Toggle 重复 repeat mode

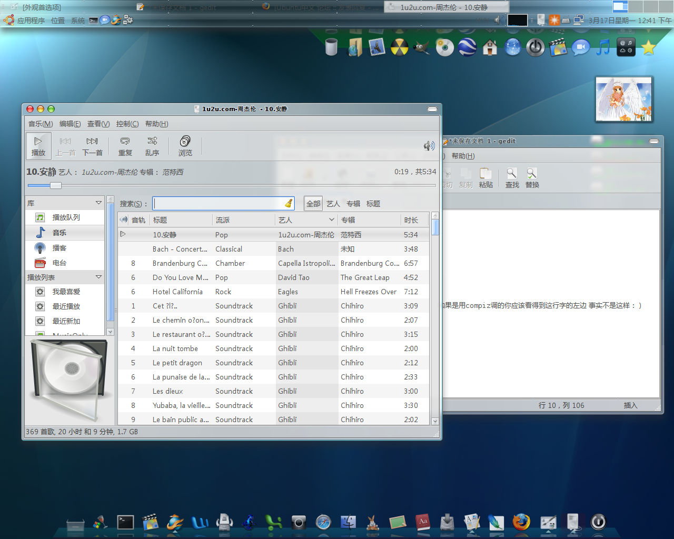pyautogui.click(x=125, y=146)
